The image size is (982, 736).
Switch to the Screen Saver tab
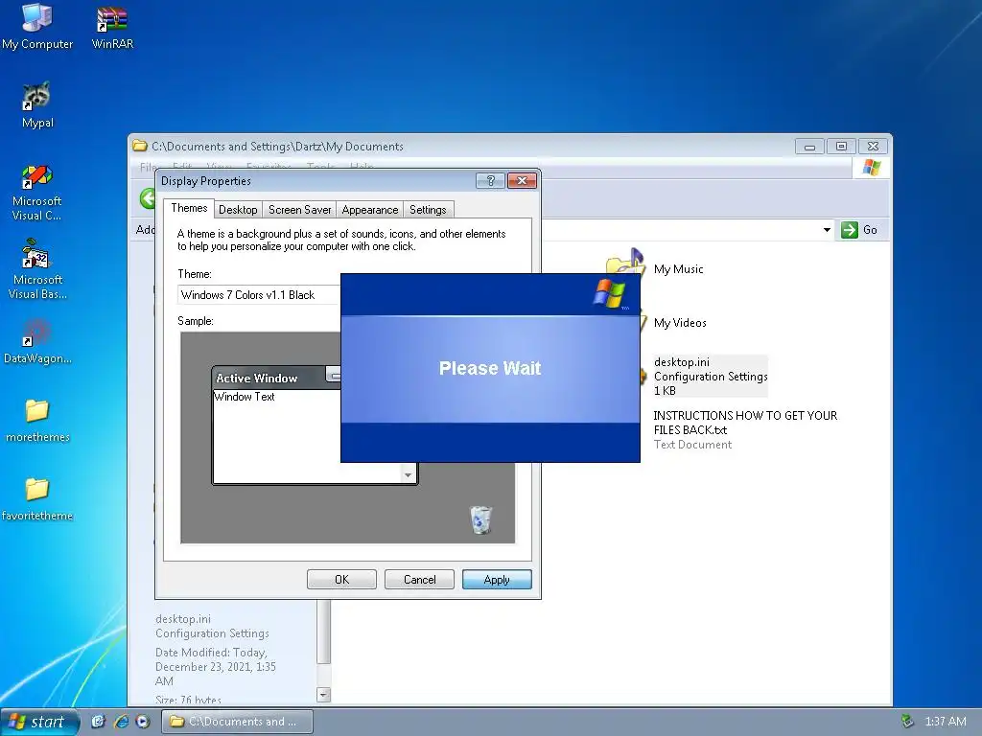click(x=299, y=210)
